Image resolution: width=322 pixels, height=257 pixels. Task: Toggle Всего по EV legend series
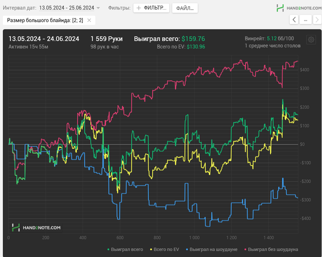click(x=165, y=249)
